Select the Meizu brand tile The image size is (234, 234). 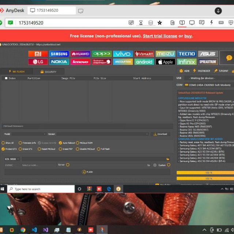pyautogui.click(x=165, y=54)
